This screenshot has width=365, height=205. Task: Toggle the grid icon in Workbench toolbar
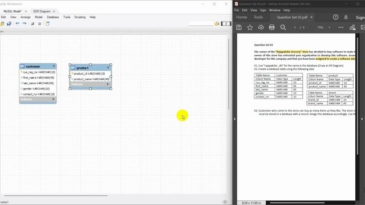click(x=33, y=24)
